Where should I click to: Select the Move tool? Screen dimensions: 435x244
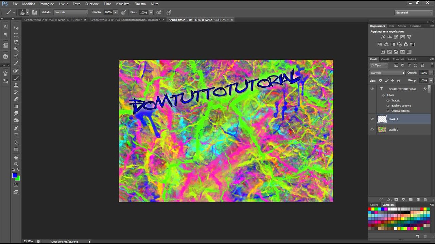click(16, 28)
